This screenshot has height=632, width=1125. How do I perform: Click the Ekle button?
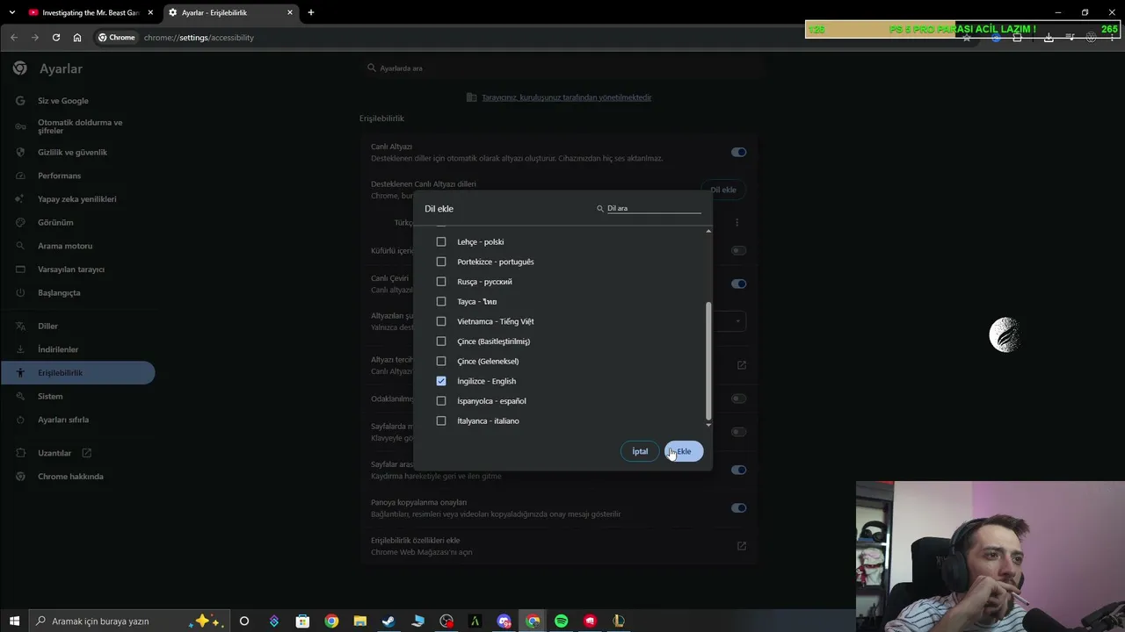click(x=684, y=451)
